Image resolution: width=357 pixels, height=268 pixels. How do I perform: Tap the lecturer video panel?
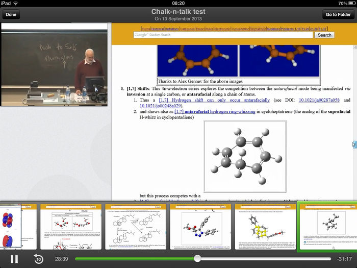[54, 65]
